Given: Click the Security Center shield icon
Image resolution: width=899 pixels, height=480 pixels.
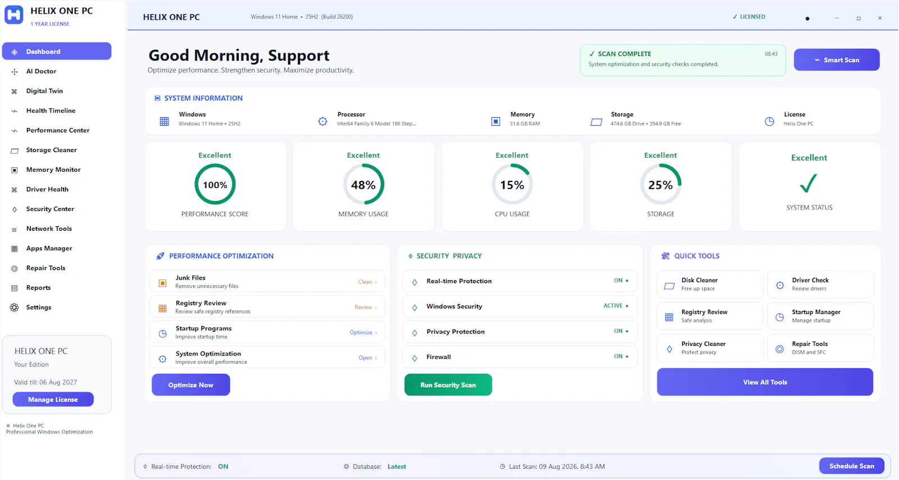Looking at the screenshot, I should [15, 209].
